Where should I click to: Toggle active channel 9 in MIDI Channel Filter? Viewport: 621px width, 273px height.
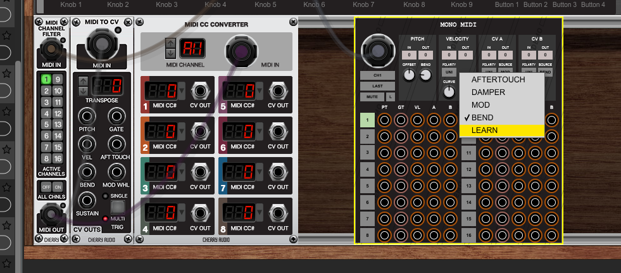click(58, 80)
